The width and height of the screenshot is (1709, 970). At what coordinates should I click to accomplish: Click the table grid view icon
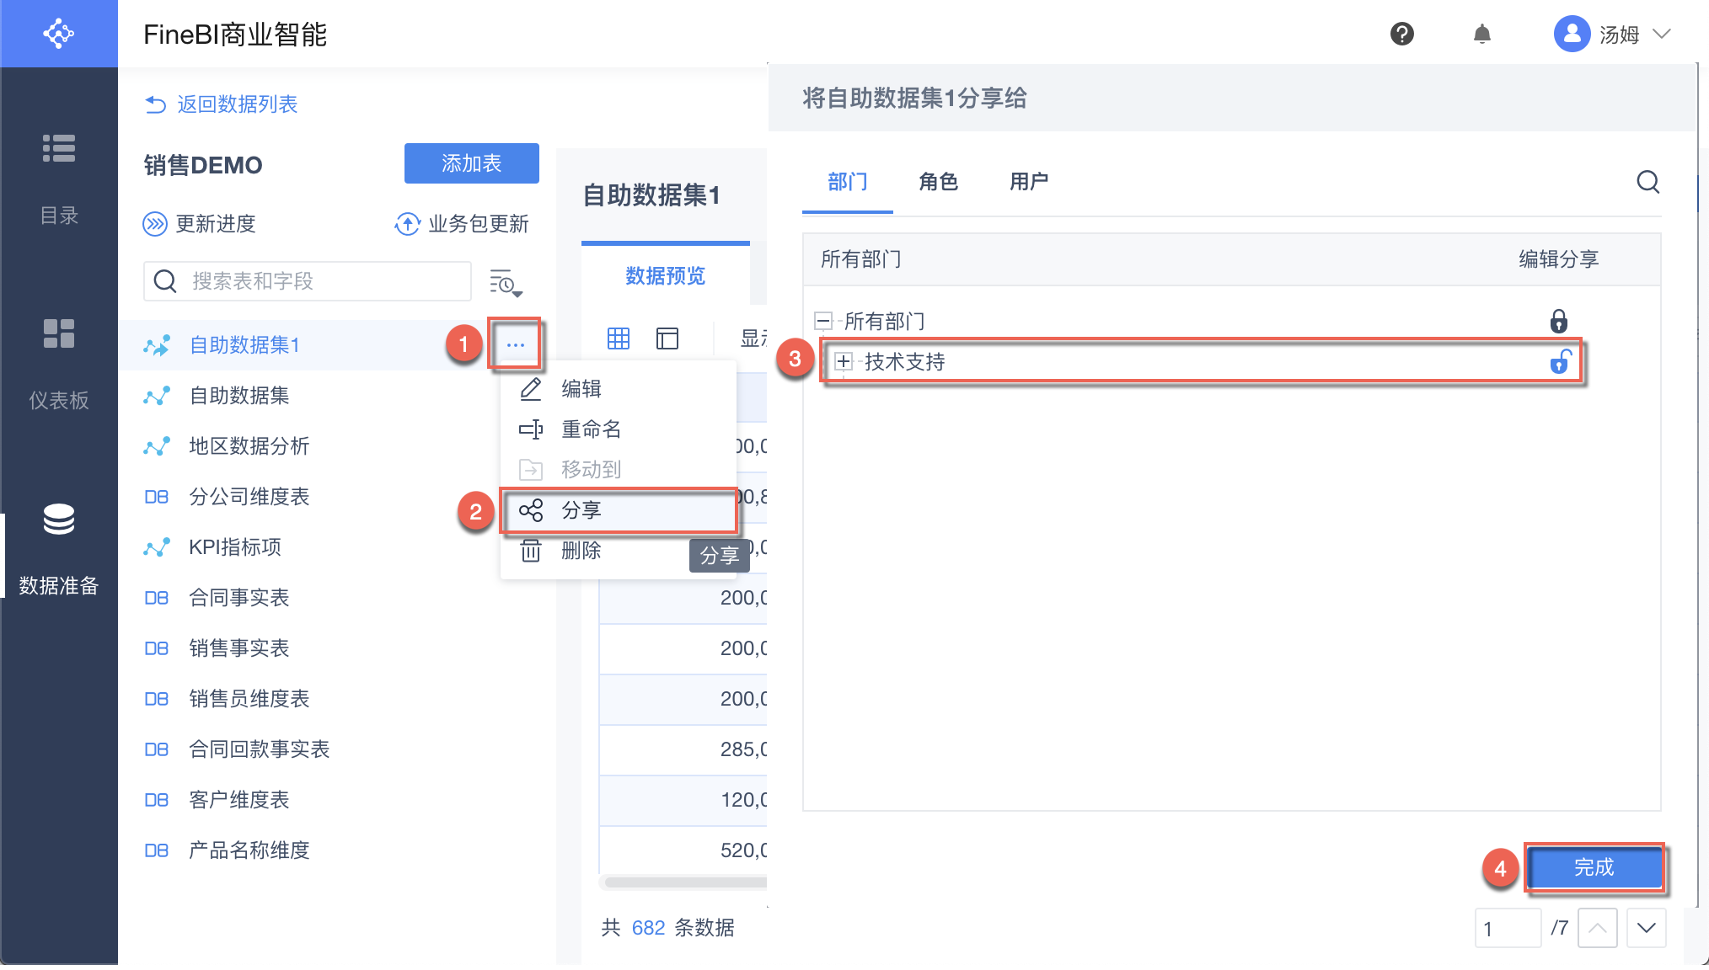coord(619,338)
